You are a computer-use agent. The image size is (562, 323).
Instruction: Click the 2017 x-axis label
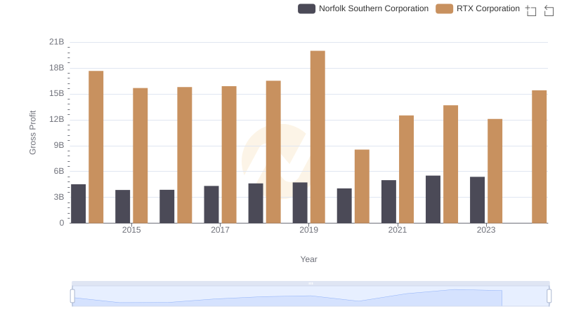220,230
